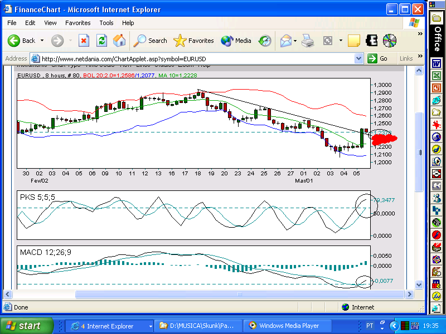This screenshot has width=446, height=334.
Task: Click the horizontal scrollbar thumb
Action: 240,294
